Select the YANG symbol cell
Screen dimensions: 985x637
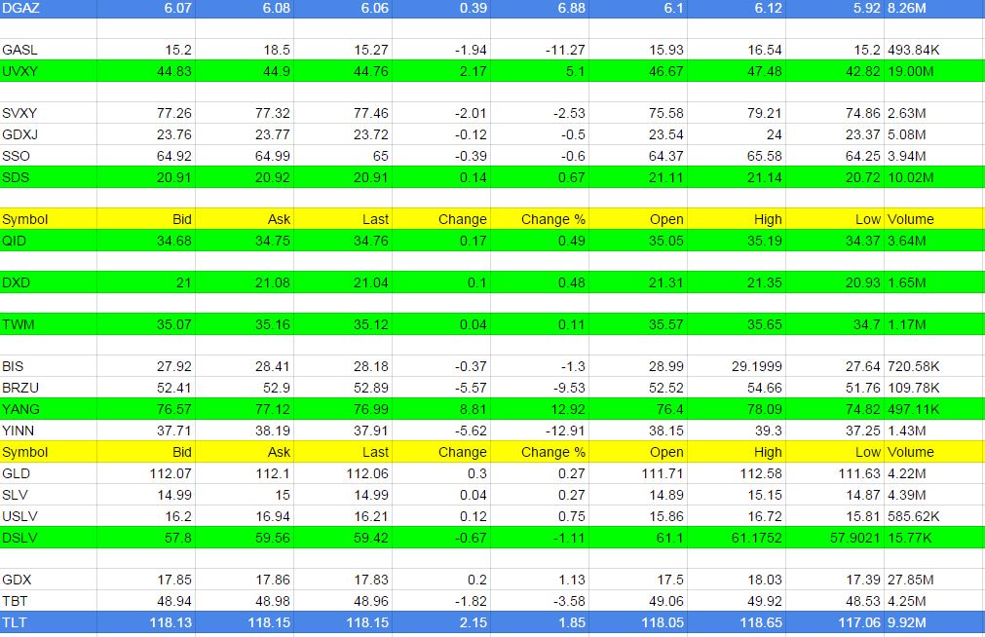(49, 409)
